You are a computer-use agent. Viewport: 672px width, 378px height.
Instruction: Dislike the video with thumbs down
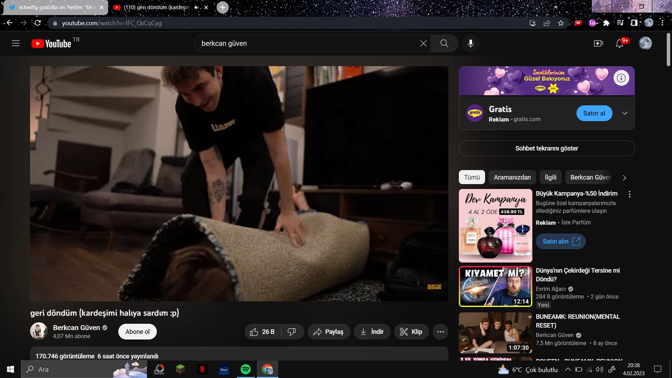(292, 332)
